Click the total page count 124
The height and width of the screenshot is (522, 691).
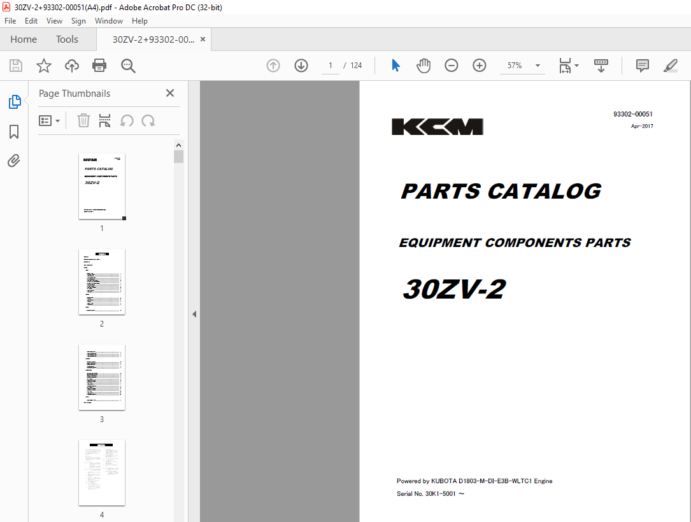[x=356, y=66]
